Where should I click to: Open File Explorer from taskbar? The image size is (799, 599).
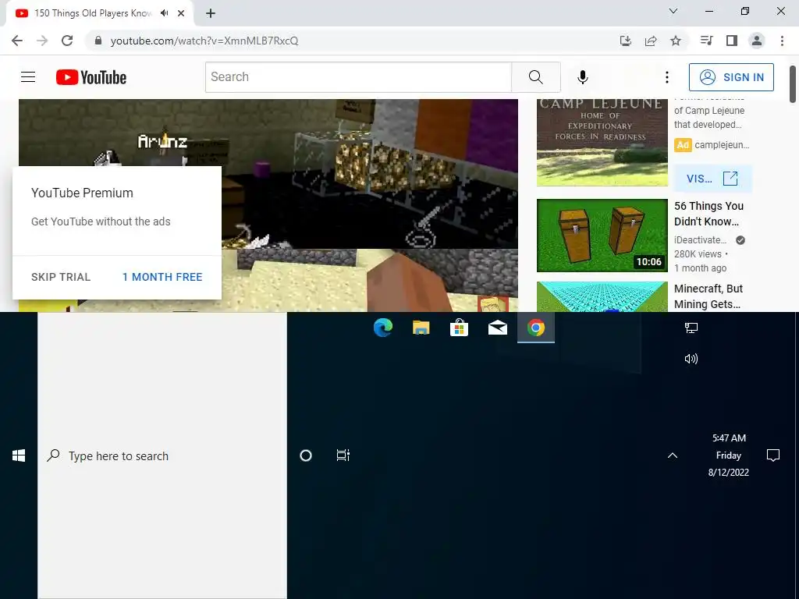click(x=421, y=328)
